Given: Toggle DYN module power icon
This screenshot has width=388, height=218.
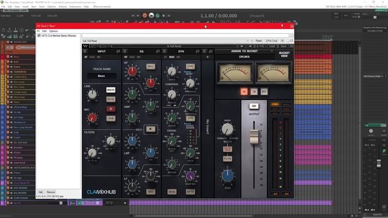Looking at the screenshot, I should [164, 51].
